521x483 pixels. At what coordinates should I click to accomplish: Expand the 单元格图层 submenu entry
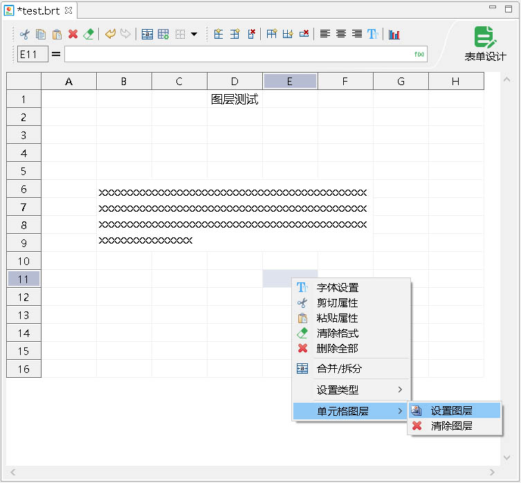351,411
